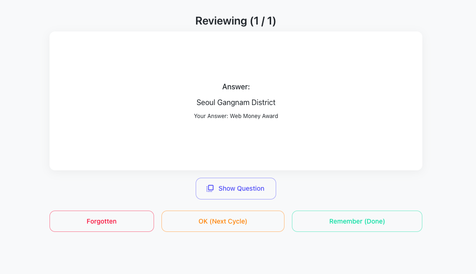
Task: Reveal the question with the purple button
Action: click(236, 188)
